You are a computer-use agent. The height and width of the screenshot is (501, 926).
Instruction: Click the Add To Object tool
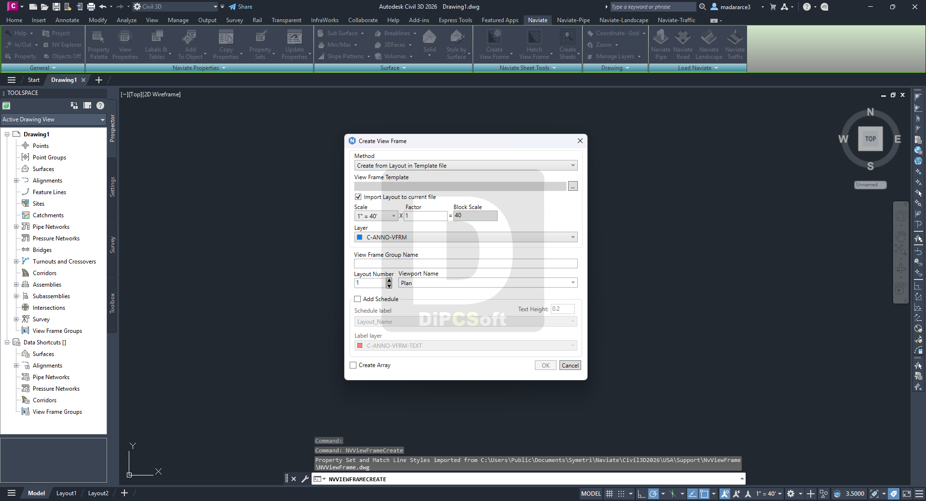click(x=191, y=44)
